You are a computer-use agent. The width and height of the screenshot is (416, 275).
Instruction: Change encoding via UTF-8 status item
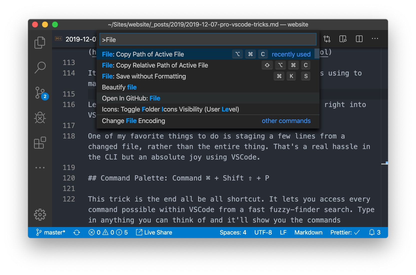[x=263, y=232]
